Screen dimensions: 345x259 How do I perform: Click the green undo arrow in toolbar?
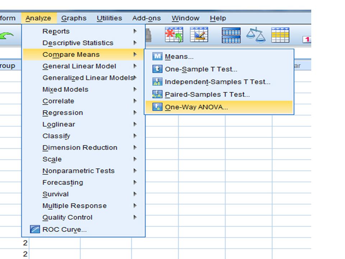(x=6, y=36)
